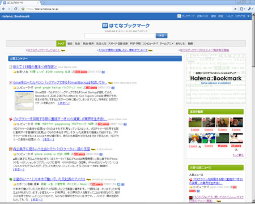This screenshot has height=204, width=255.
Task: Open お気に入り in the header bar
Action: point(202,16)
